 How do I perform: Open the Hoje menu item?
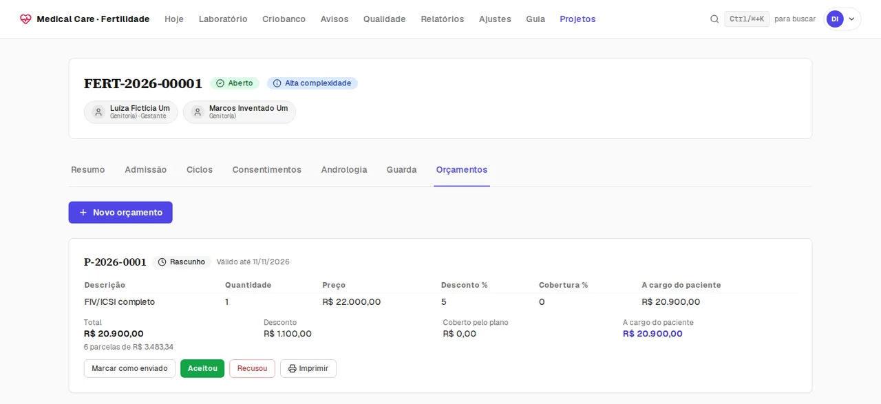(174, 19)
